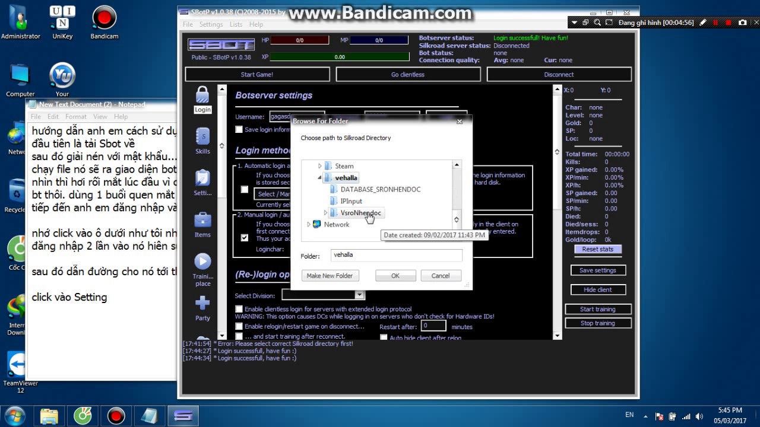Check start training after reconnect option
Screen dimensions: 760x427
239,336
